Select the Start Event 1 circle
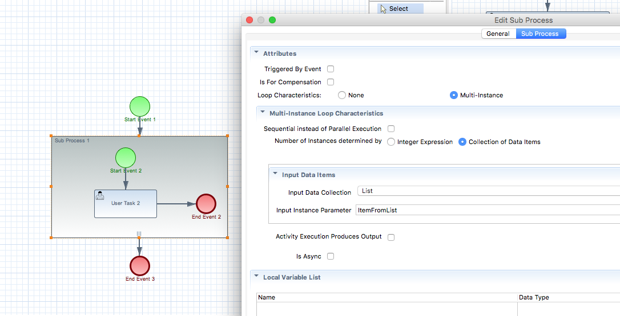The height and width of the screenshot is (316, 620). 140,106
